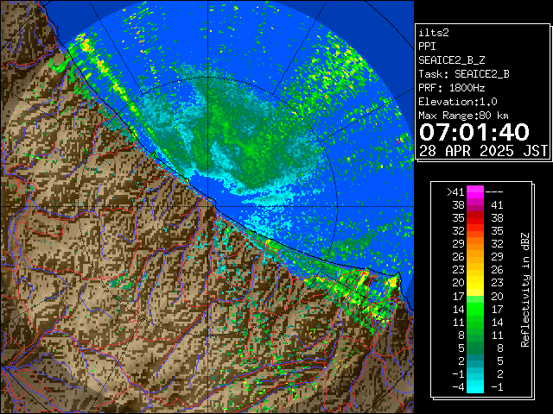Click the cyan -4 dBZ legend color
The height and width of the screenshot is (414, 553).
[x=475, y=386]
